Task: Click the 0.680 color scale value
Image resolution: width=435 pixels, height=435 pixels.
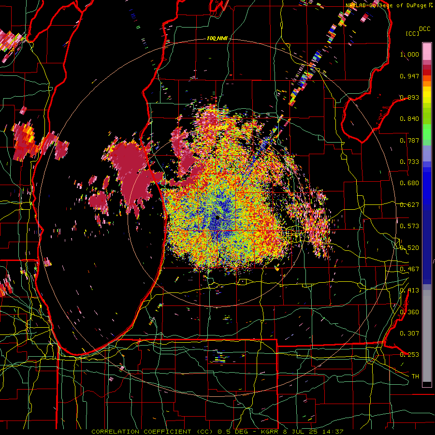Action: pyautogui.click(x=409, y=183)
